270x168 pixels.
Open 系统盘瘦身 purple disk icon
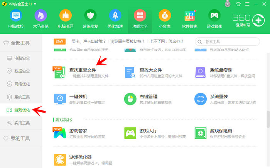click(200, 72)
